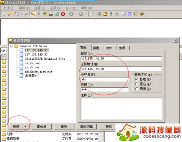Click the grayed stacked-pages toolbar icon
The image size is (182, 142).
[x=99, y=14]
